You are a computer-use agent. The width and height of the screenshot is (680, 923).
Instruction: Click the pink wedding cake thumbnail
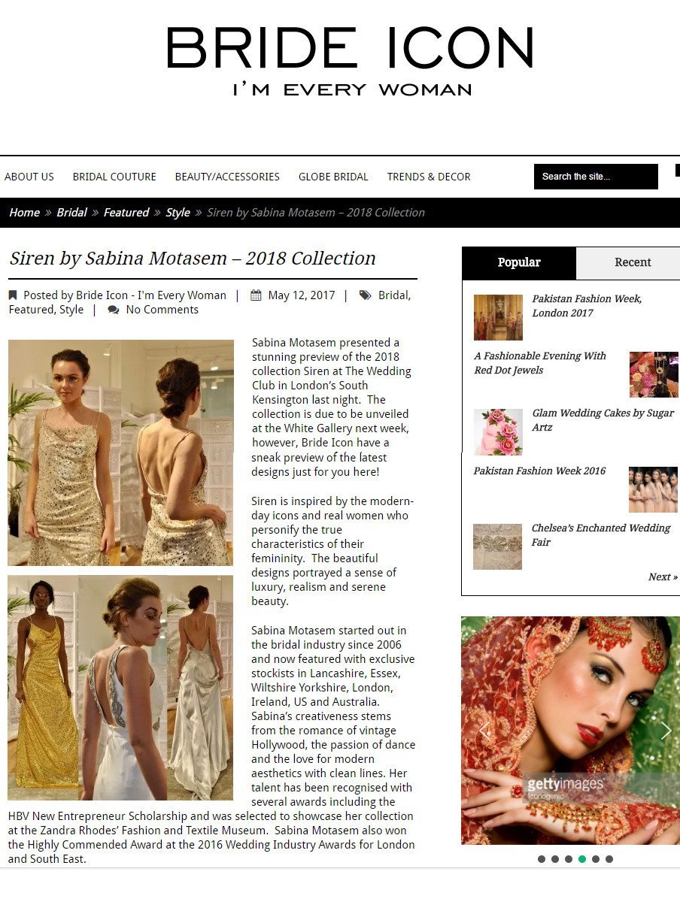(x=498, y=432)
